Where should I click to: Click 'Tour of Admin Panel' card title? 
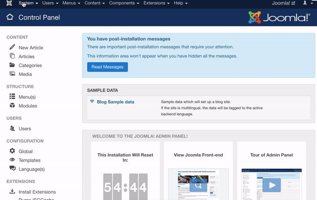[271, 155]
